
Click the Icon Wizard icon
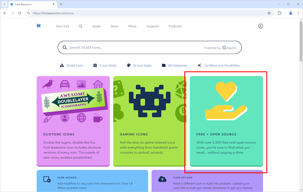coord(47,179)
